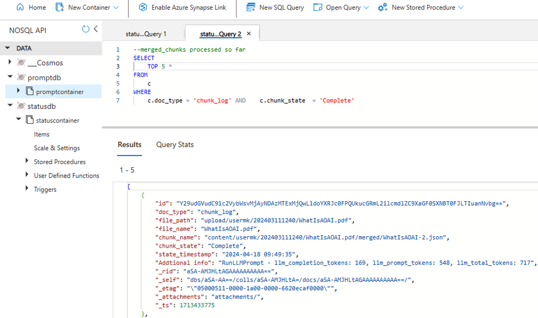This screenshot has width=538, height=318.
Task: Collapse the statusdb database node
Action: (10, 105)
